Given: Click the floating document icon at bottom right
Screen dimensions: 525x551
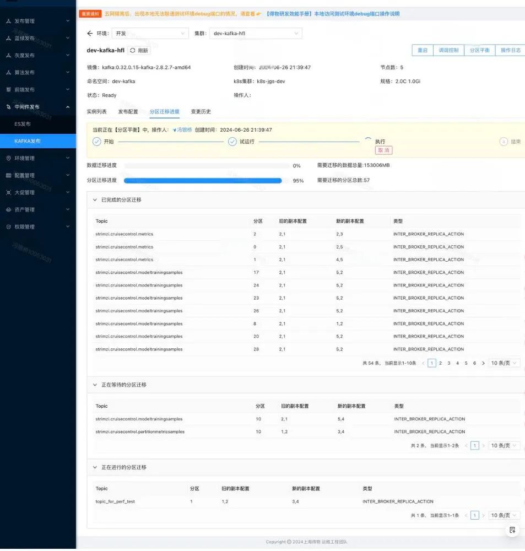Looking at the screenshot, I should point(512,530).
